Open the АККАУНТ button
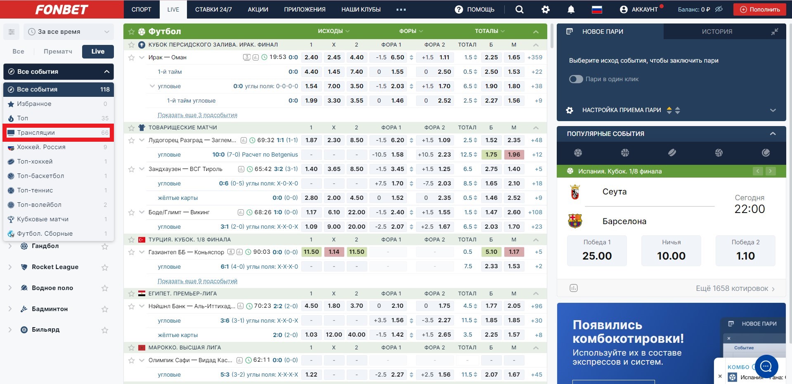 639,9
